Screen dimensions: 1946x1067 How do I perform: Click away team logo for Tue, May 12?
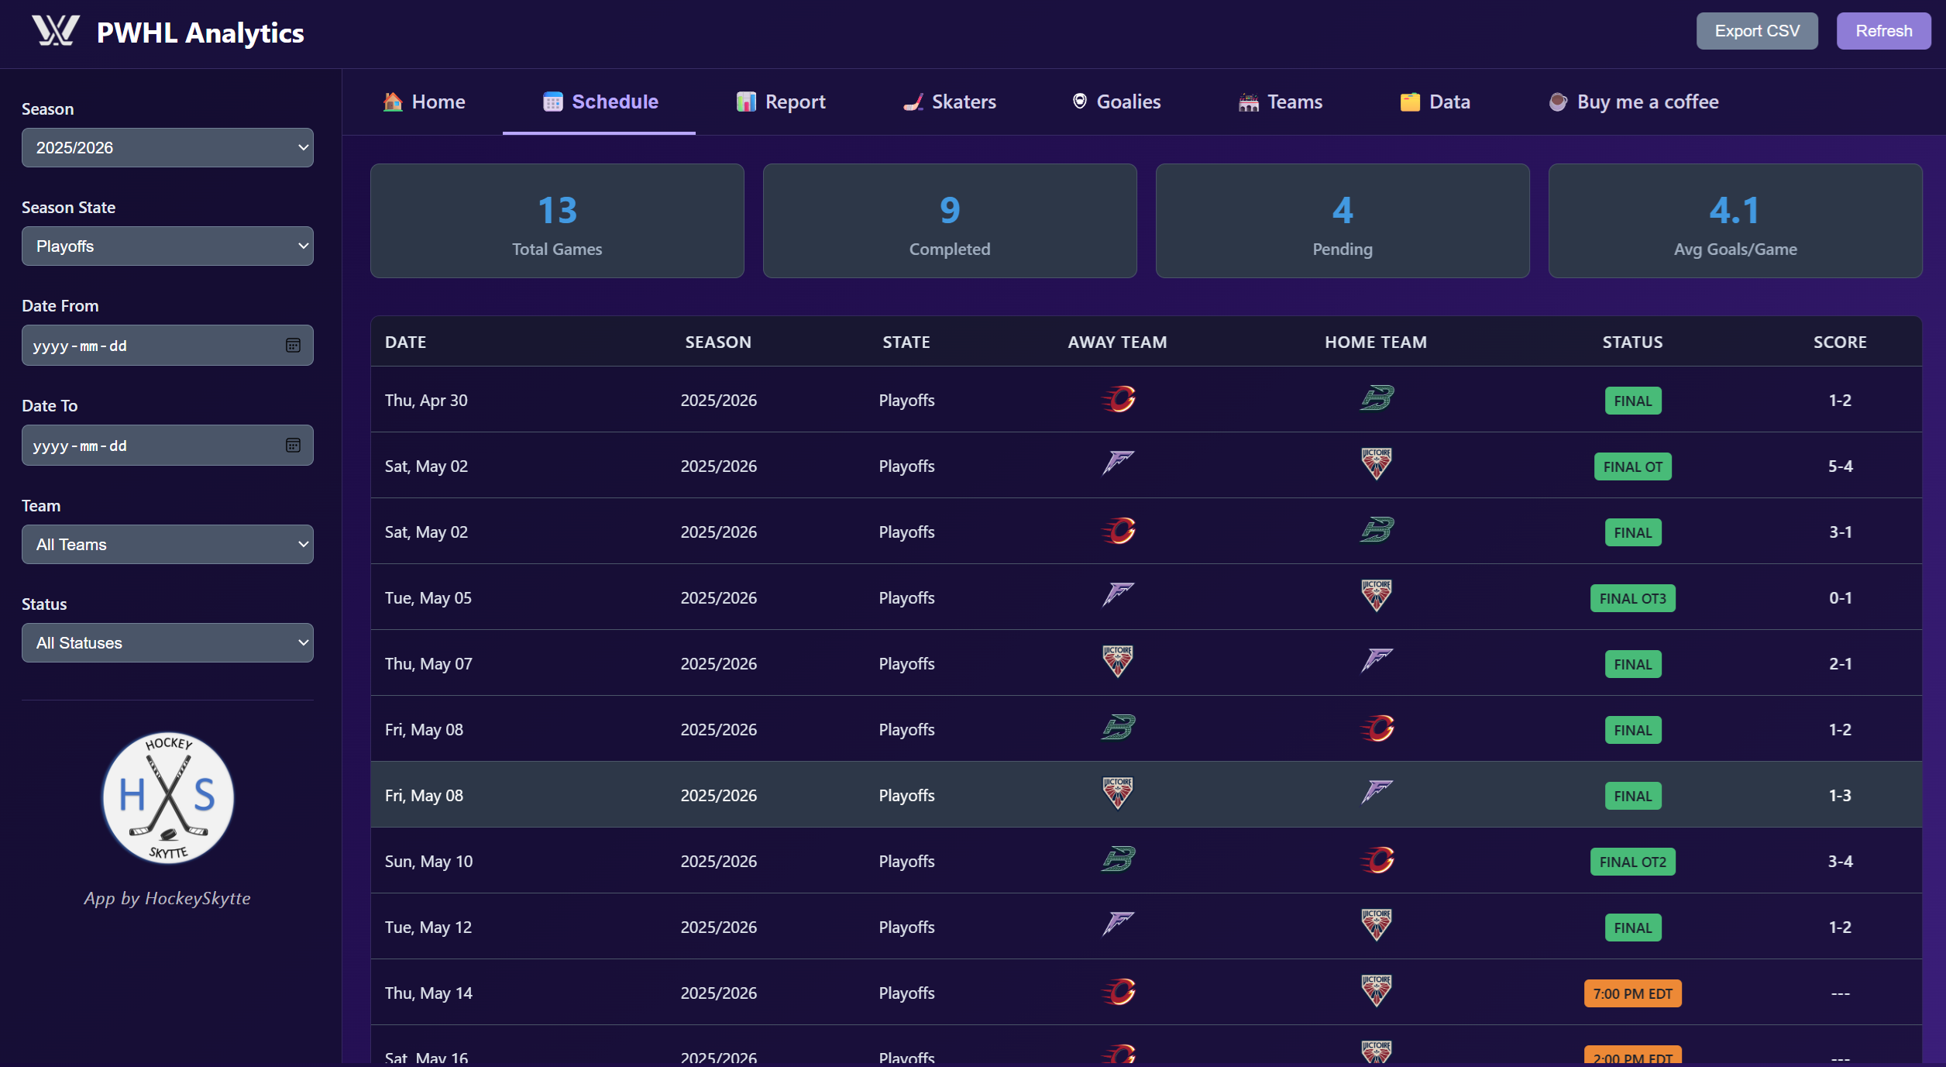click(x=1118, y=926)
